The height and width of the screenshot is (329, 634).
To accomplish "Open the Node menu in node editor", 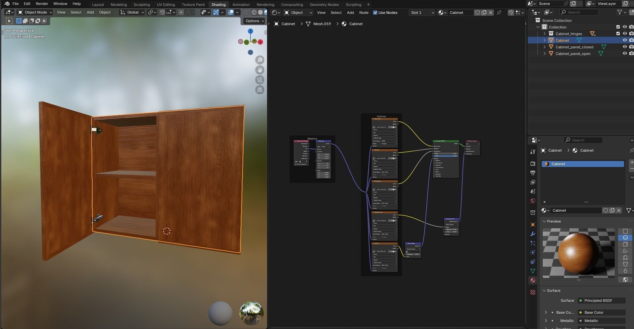I will click(x=364, y=13).
